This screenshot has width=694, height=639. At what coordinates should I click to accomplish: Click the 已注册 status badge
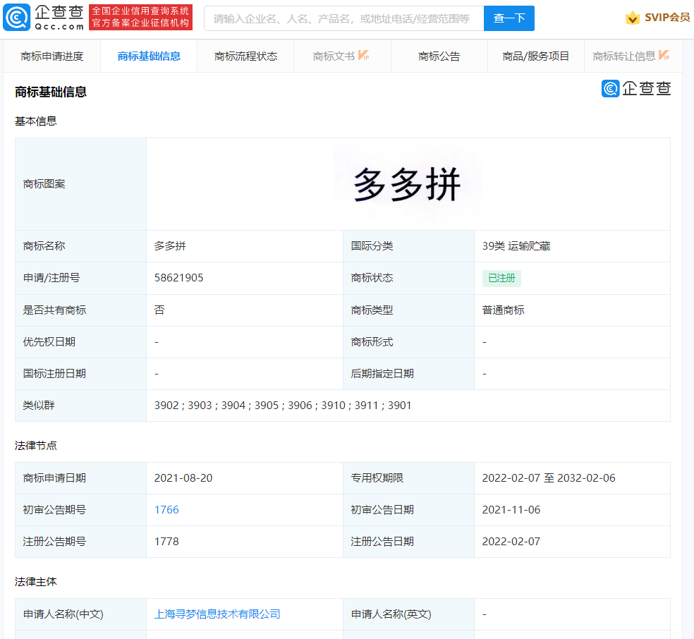click(501, 278)
